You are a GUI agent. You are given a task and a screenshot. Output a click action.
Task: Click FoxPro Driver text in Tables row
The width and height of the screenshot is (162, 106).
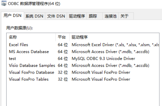101,79
